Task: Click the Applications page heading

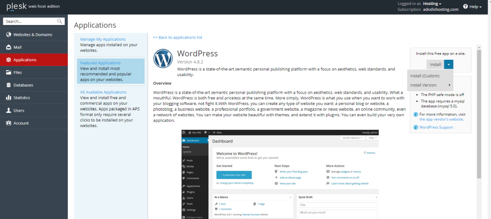Action: (95, 25)
